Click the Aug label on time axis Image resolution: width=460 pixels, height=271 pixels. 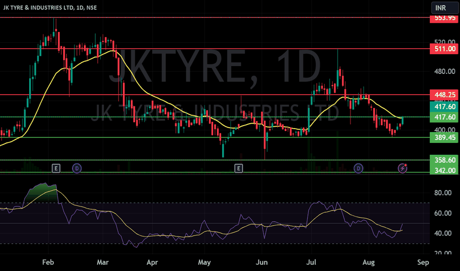click(x=369, y=262)
